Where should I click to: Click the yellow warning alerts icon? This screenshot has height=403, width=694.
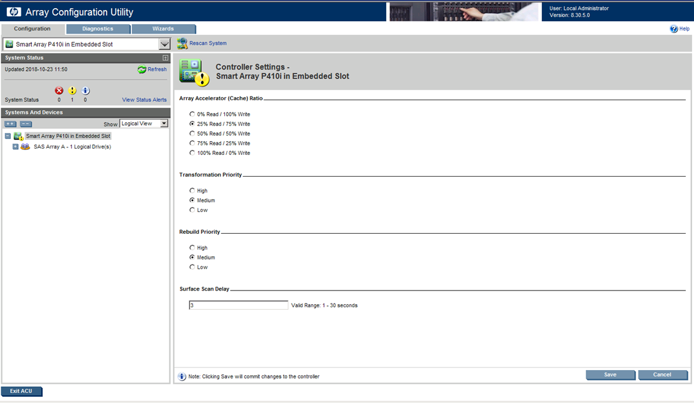coord(72,91)
